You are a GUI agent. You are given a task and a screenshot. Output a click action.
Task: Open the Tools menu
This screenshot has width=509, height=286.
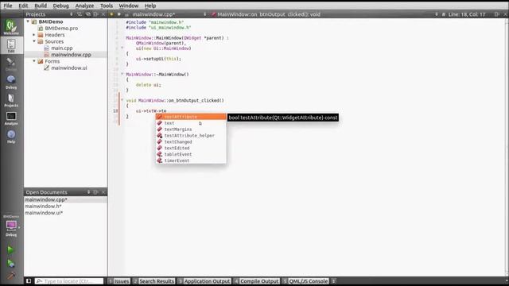107,6
